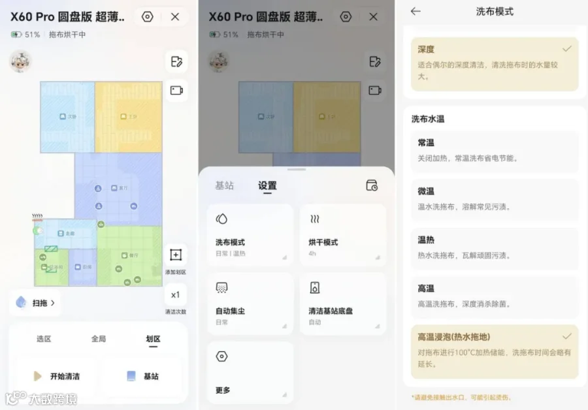Select the 客厅 room label on the map
The image size is (588, 410).
pyautogui.click(x=120, y=188)
